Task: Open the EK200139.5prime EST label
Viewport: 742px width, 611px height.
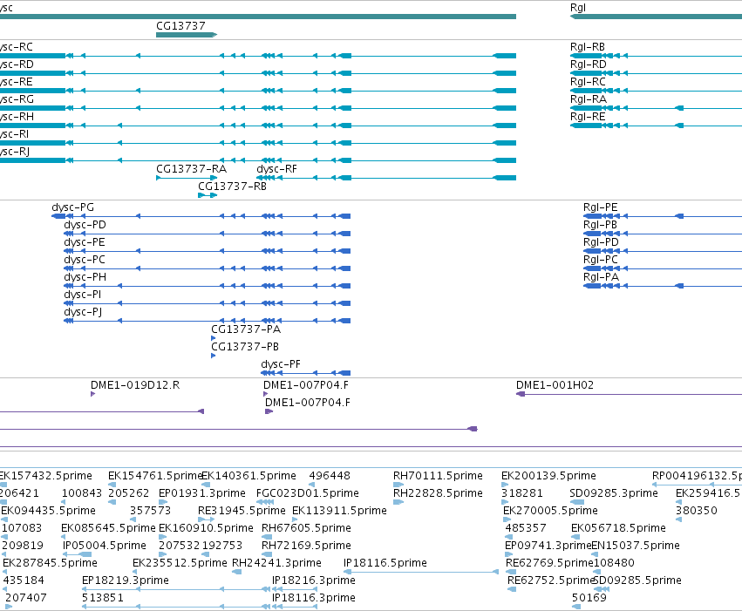Action: coord(549,476)
